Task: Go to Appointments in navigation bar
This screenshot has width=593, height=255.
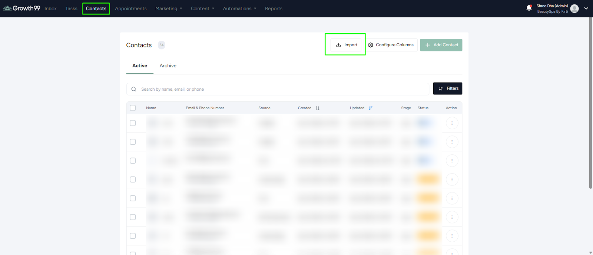Action: tap(130, 9)
